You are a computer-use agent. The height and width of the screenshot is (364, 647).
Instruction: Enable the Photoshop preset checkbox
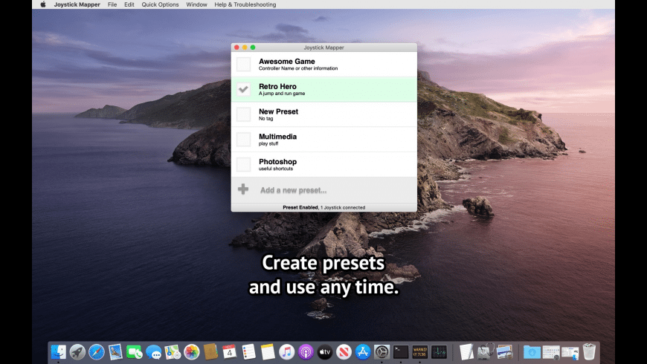243,164
